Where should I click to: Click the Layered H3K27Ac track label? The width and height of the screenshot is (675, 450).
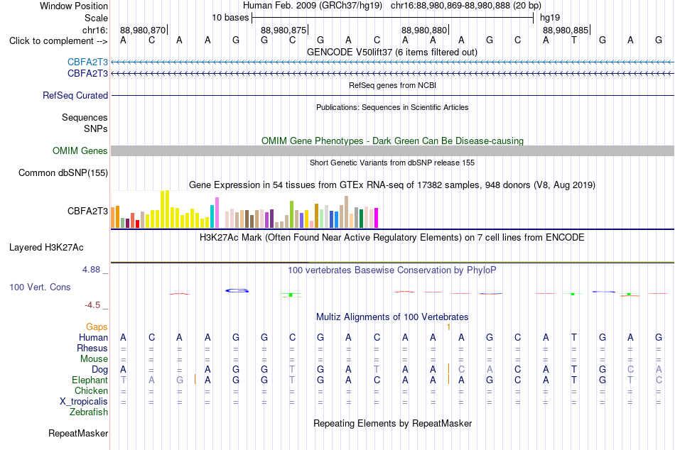coord(46,248)
